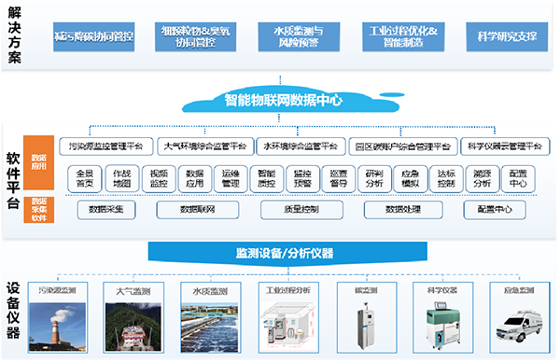
Task: Click the 水质监测 water plant image
Action: [210, 327]
